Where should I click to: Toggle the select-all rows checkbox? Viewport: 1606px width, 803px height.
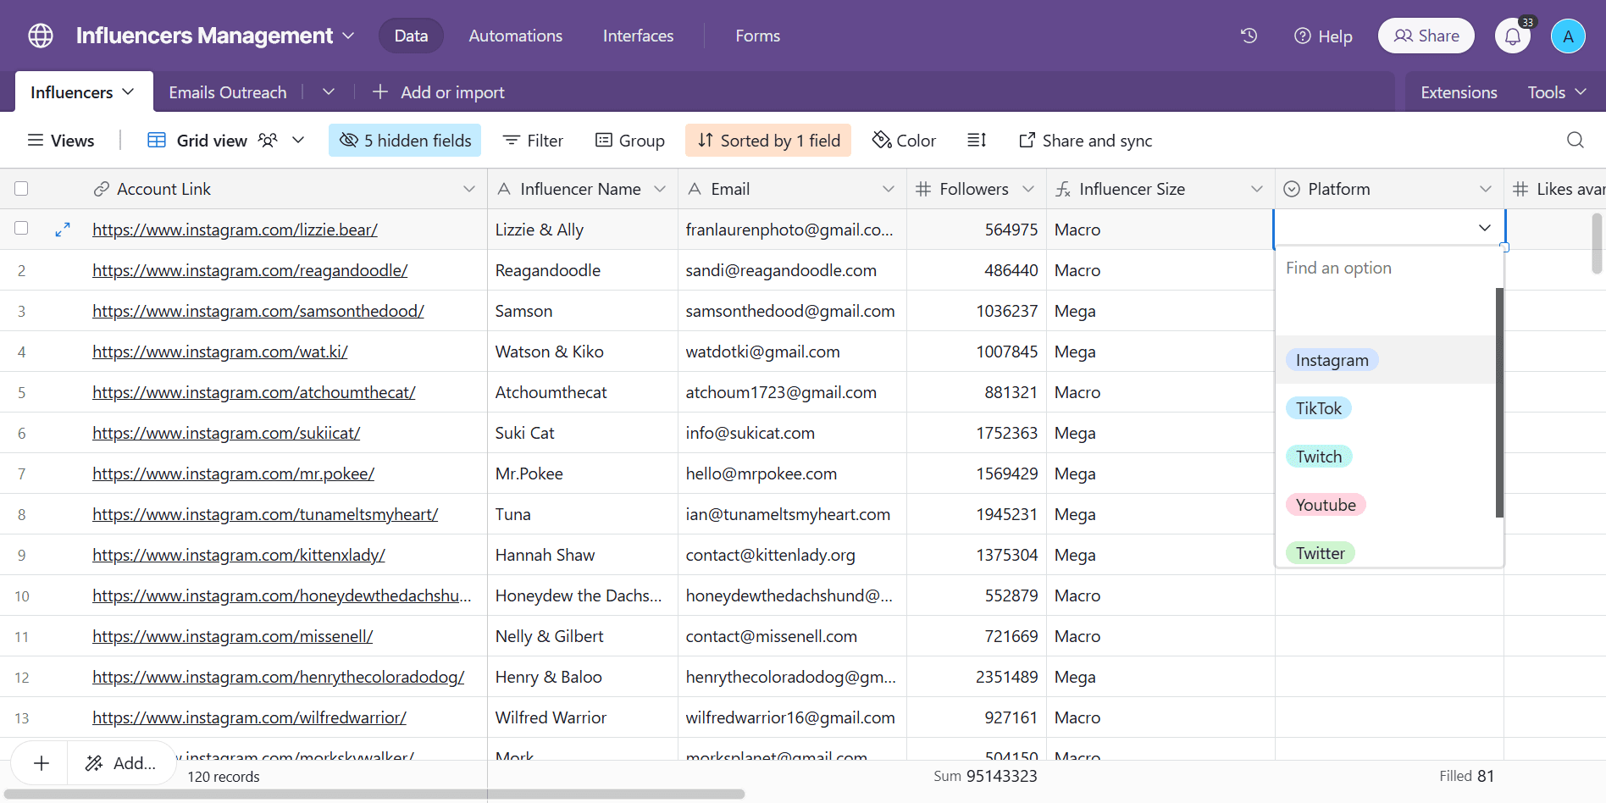pos(21,189)
